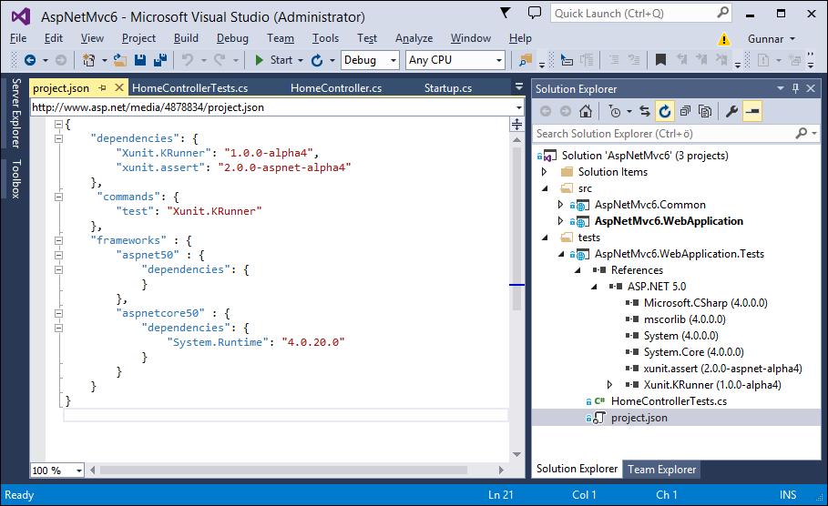
Task: Open the notifications flag icon in title bar
Action: click(506, 13)
